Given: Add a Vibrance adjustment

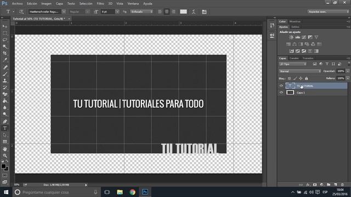Looking at the screenshot, I should tap(316, 37).
